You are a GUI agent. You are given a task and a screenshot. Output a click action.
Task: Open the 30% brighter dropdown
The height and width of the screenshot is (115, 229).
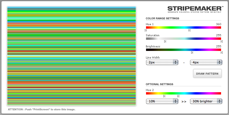click(206, 101)
